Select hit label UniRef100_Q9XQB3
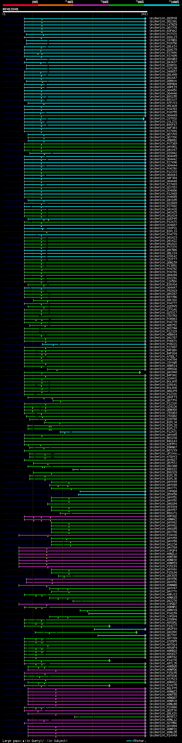Viewport: 182px width, 743px height. click(x=163, y=59)
